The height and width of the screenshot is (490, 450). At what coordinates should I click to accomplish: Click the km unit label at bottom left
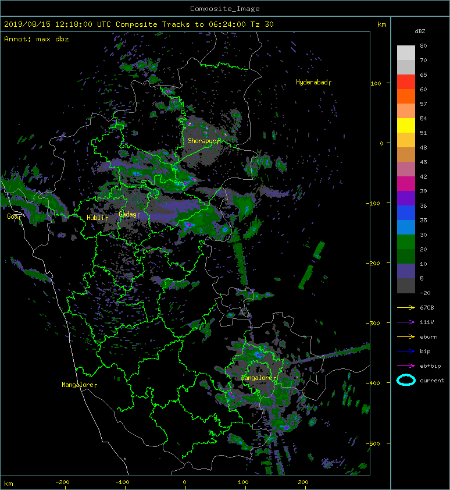9,484
